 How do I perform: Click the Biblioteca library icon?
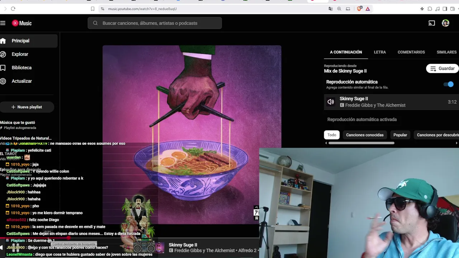click(x=3, y=68)
